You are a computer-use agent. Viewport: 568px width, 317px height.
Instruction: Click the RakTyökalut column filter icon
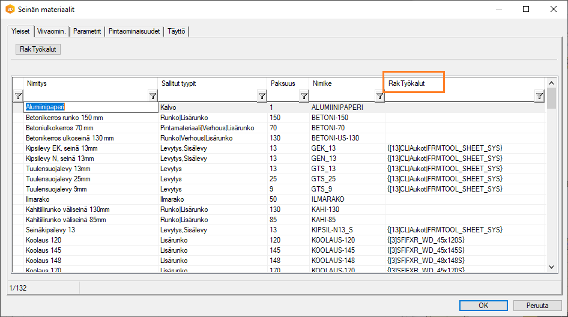539,96
